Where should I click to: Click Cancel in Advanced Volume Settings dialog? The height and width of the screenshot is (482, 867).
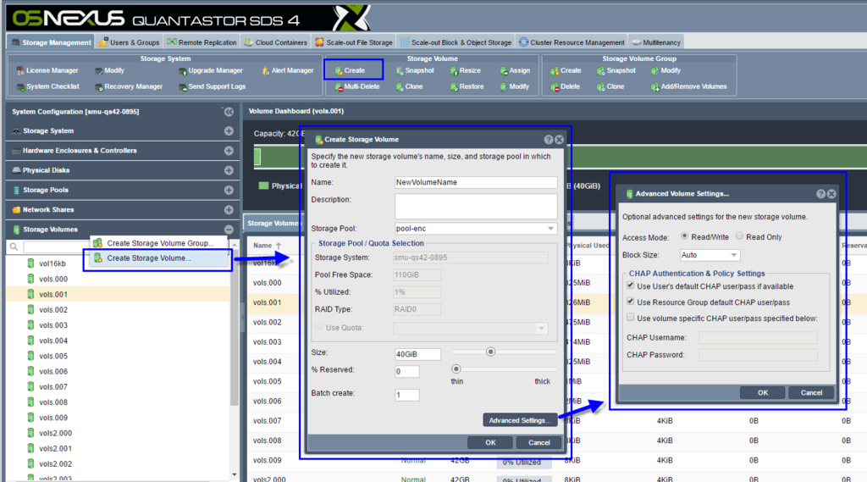pos(811,393)
